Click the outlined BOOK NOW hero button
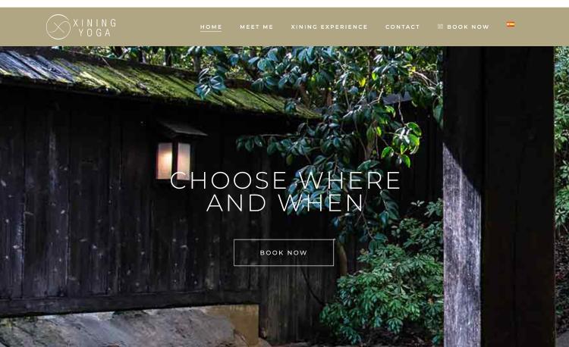569x347 pixels. pos(284,252)
